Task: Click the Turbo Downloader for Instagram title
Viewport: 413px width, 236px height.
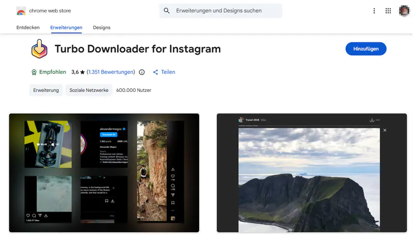Action: point(138,49)
